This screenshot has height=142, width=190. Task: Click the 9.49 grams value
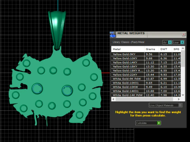coord(149,87)
